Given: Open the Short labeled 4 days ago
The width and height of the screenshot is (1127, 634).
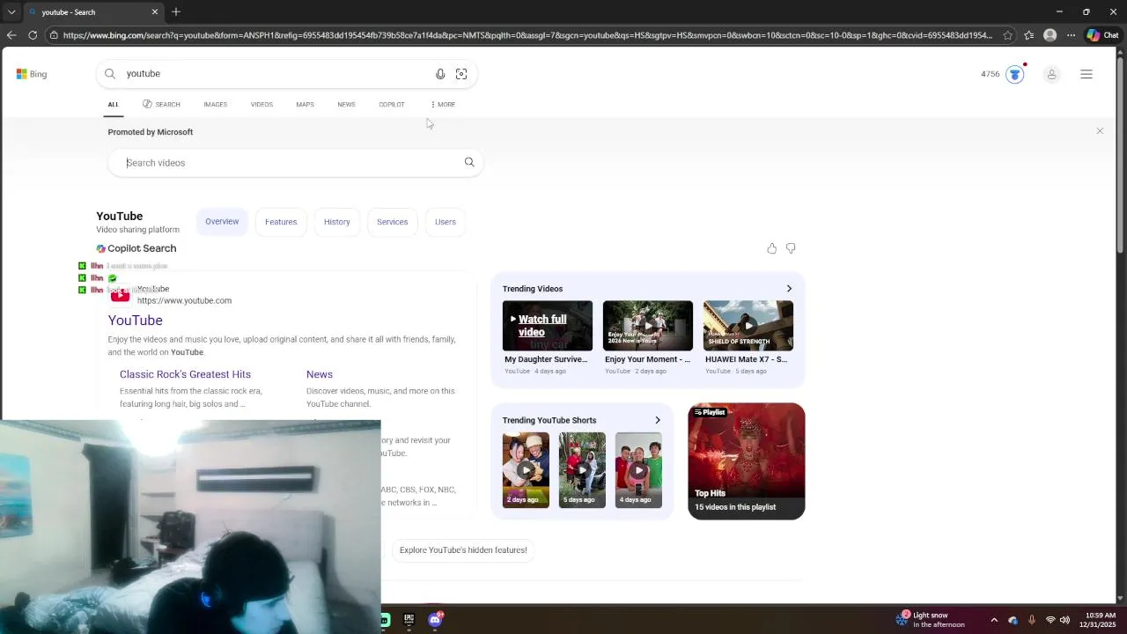Looking at the screenshot, I should coord(638,470).
